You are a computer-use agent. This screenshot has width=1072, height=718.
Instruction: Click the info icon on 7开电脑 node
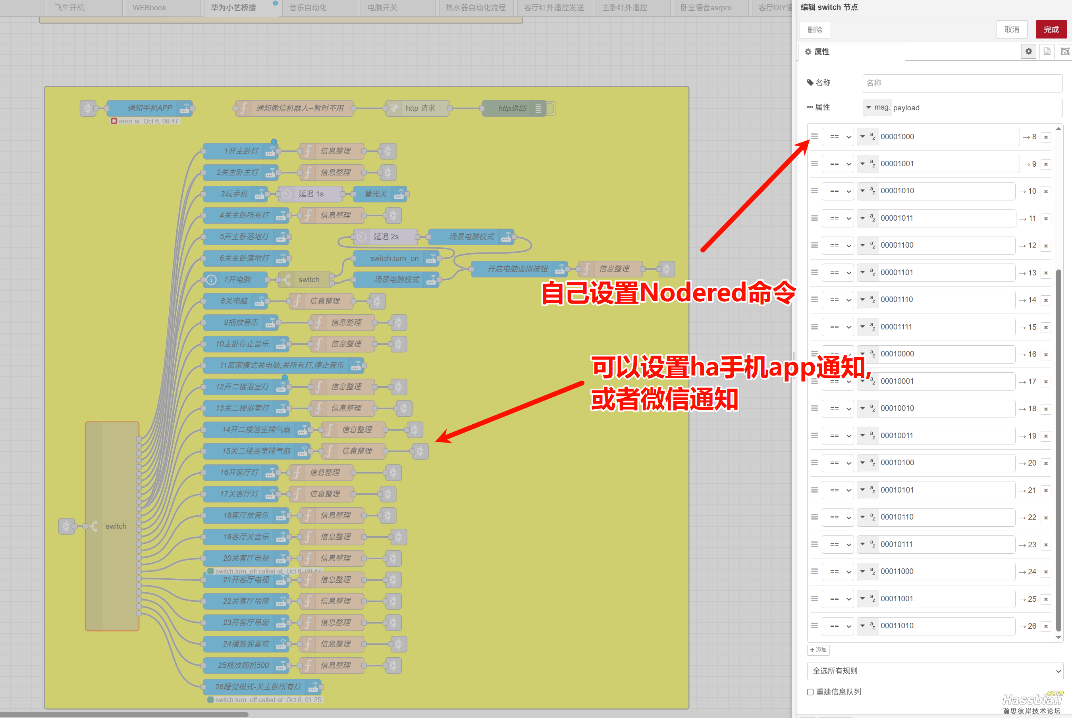pyautogui.click(x=211, y=279)
